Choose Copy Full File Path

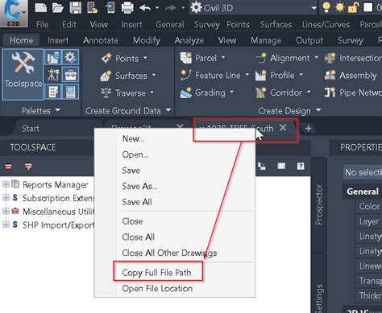click(156, 273)
